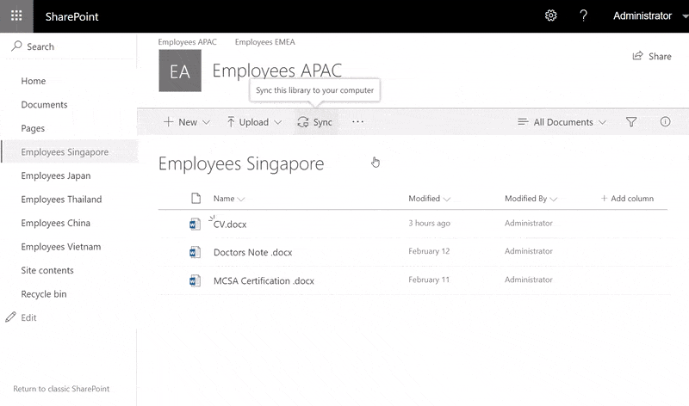Click the help question mark icon
Image resolution: width=689 pixels, height=406 pixels.
583,15
